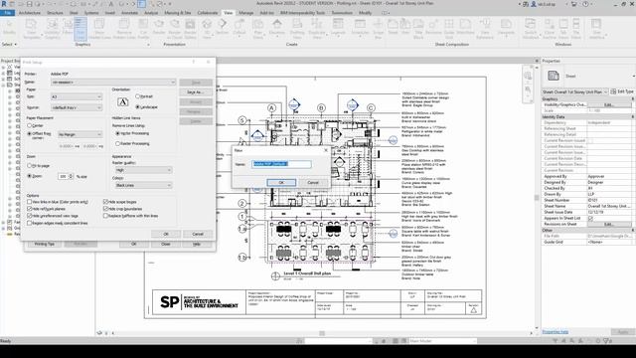The height and width of the screenshot is (358, 636).
Task: Select the Callout tool in ribbon
Action: [239, 28]
